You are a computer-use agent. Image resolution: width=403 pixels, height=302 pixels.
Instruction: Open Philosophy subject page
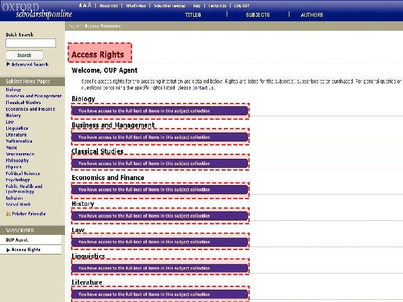[17, 161]
